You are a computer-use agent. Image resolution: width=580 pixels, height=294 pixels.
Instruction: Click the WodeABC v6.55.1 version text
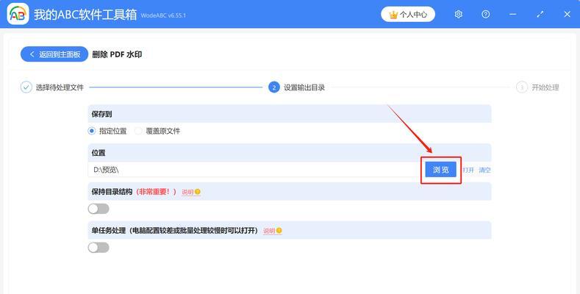[x=163, y=15]
